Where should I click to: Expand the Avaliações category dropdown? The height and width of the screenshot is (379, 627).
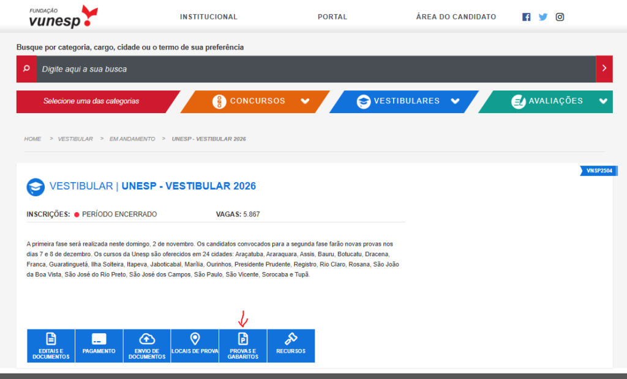(603, 101)
